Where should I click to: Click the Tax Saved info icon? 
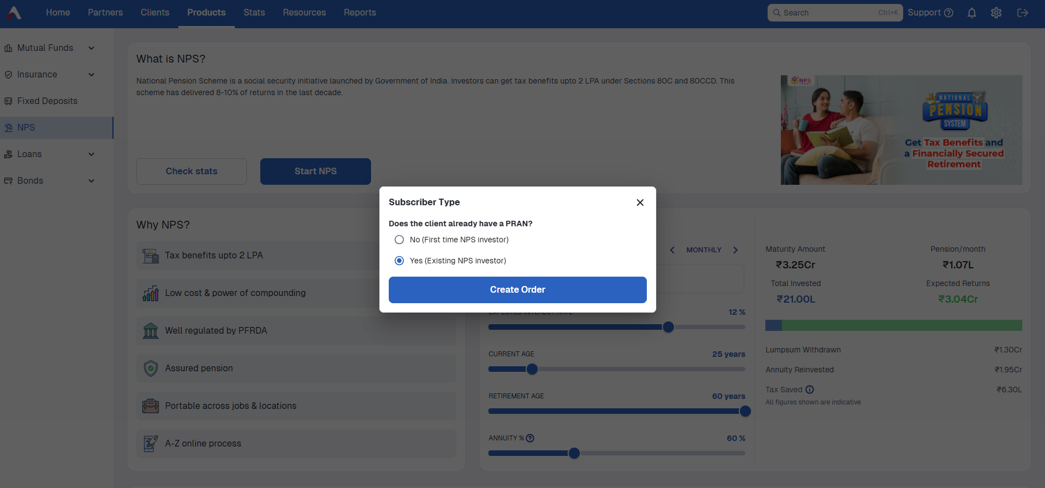810,390
